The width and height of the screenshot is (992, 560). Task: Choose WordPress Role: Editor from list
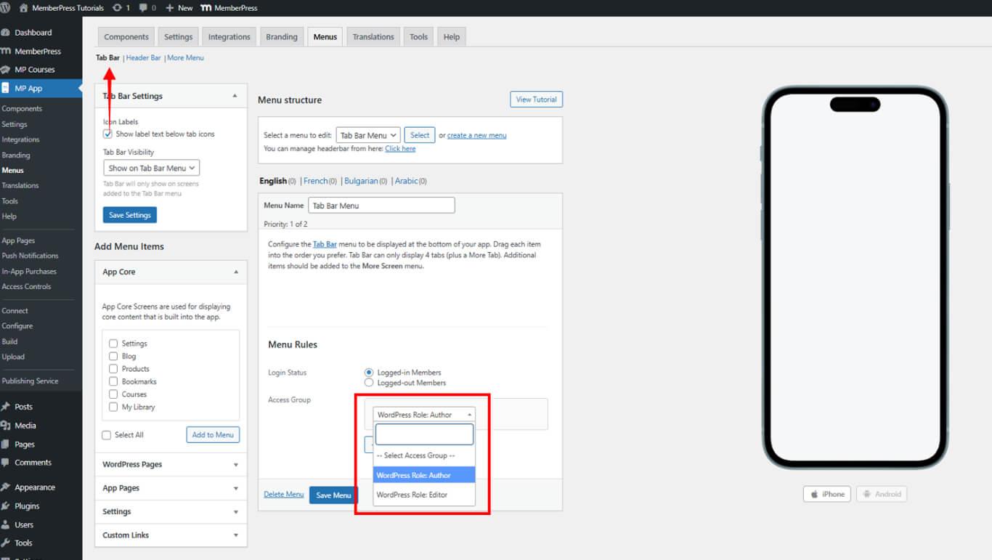(412, 495)
